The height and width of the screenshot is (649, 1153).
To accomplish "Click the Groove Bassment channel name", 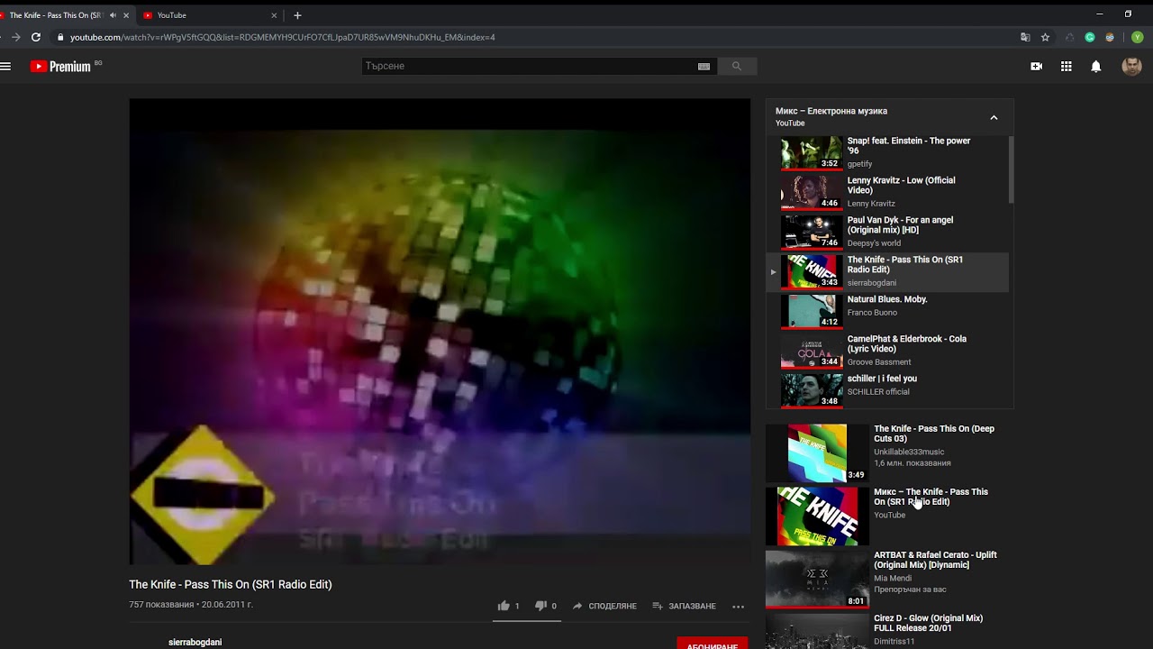I will 878,362.
